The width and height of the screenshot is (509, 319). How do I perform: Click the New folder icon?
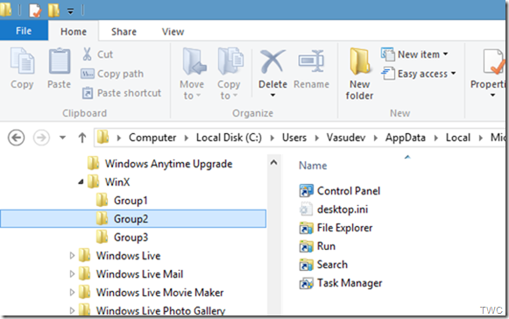[360, 61]
